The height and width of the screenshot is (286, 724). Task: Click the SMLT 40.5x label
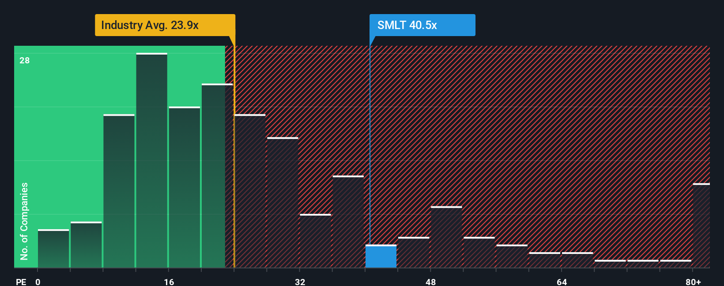coord(422,25)
